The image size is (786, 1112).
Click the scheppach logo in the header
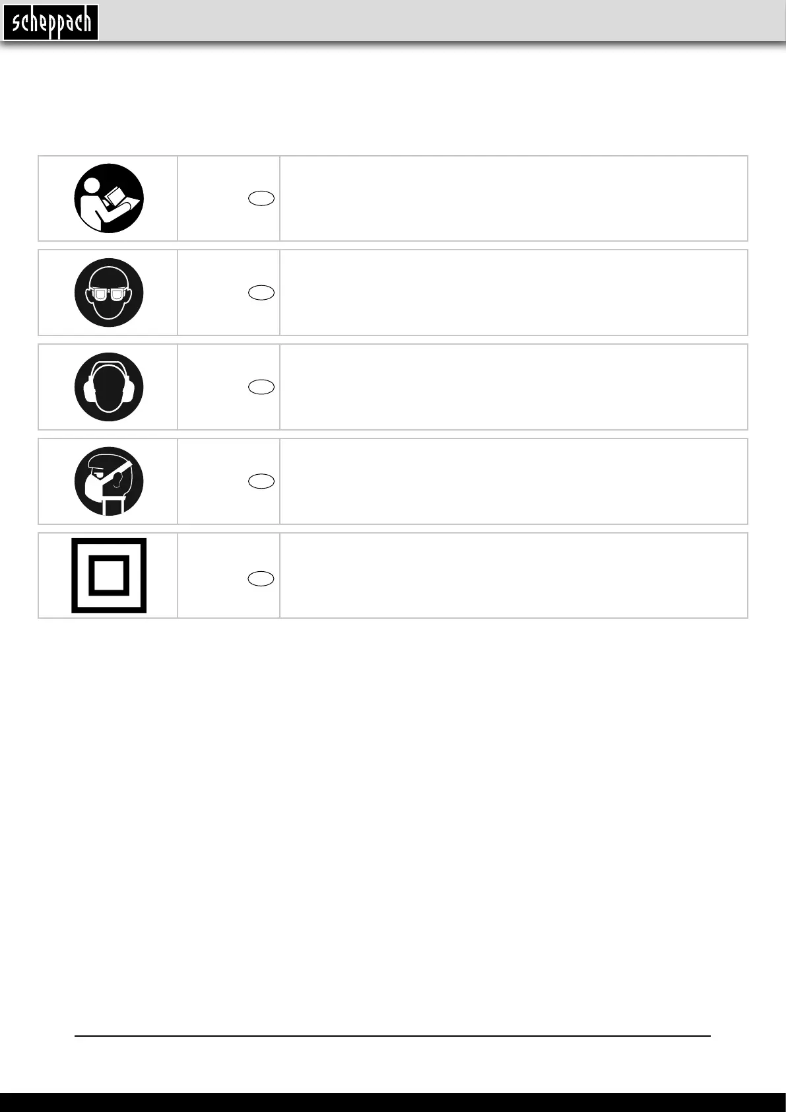(51, 22)
